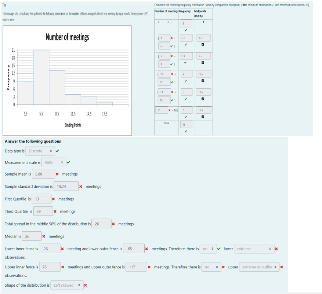Click the lower outer fence field -65
Screen dimensions: 322x294
[134, 249]
